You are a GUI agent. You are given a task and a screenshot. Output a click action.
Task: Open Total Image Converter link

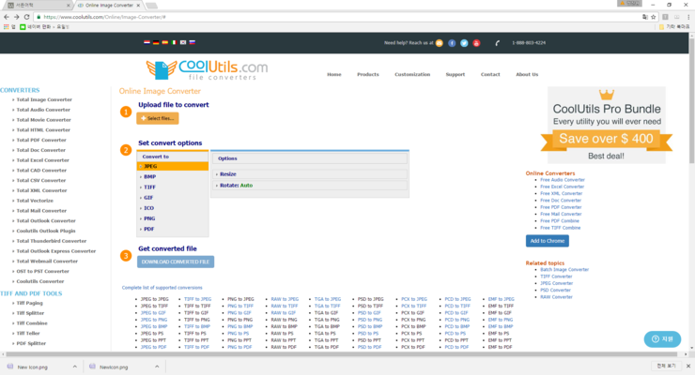click(x=44, y=100)
